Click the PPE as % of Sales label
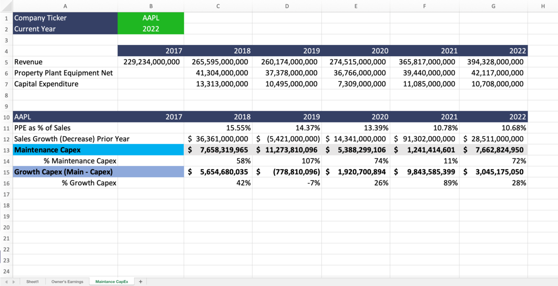 coord(42,128)
